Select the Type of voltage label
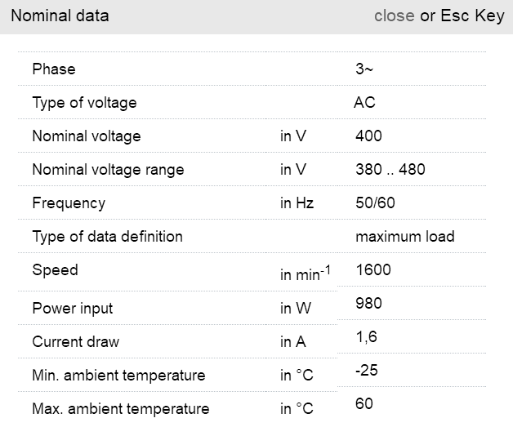The image size is (513, 436). click(x=84, y=103)
